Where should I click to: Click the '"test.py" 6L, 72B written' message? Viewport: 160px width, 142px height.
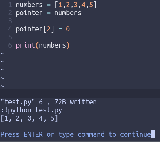point(49,102)
